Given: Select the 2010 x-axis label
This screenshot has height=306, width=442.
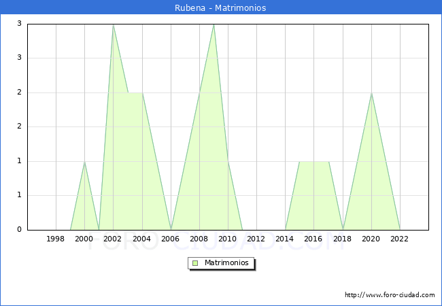Looking at the screenshot, I should tap(228, 239).
